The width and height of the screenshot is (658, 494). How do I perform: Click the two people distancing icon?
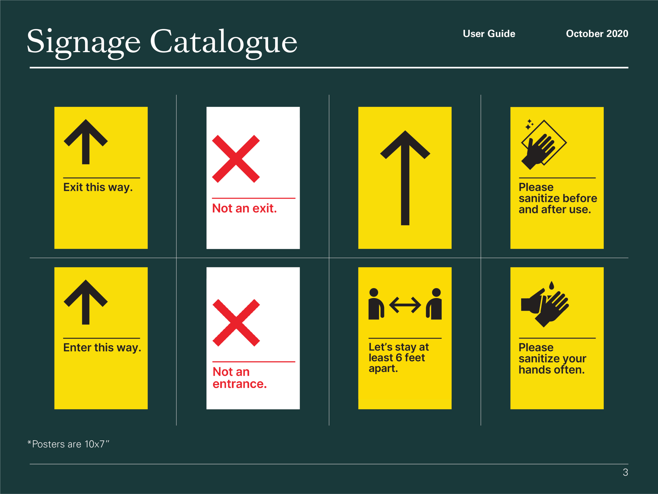coord(405,304)
